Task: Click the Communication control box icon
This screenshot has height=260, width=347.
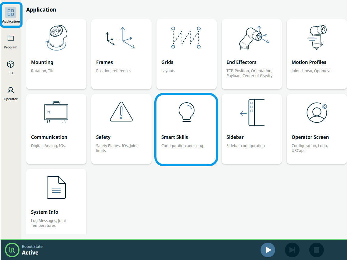Action: (56, 113)
